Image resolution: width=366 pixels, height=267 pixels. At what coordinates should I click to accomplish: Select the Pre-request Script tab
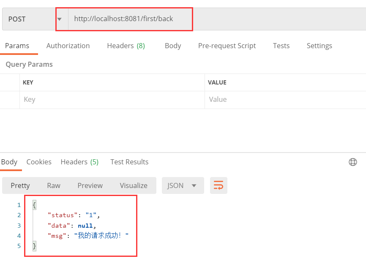coord(227,46)
